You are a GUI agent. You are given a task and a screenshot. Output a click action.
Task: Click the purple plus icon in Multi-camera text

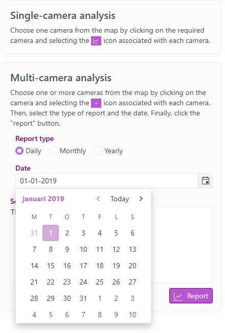96,103
